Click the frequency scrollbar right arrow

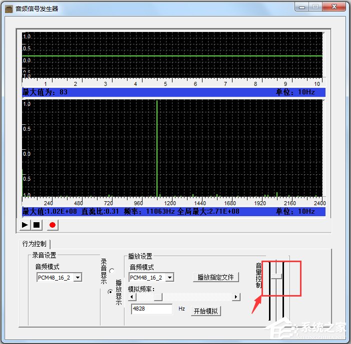[236, 297]
